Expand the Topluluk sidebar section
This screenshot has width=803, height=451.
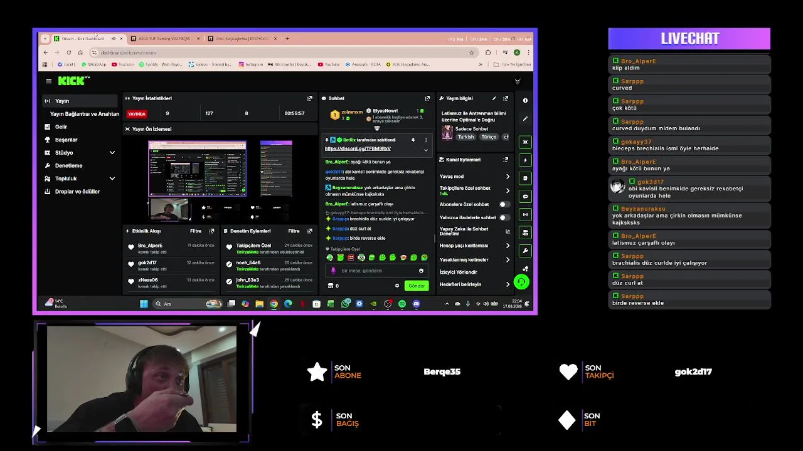(x=112, y=179)
